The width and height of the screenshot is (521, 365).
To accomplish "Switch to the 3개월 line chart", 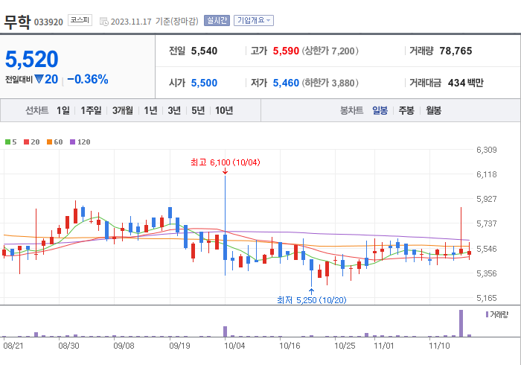I will coord(123,110).
